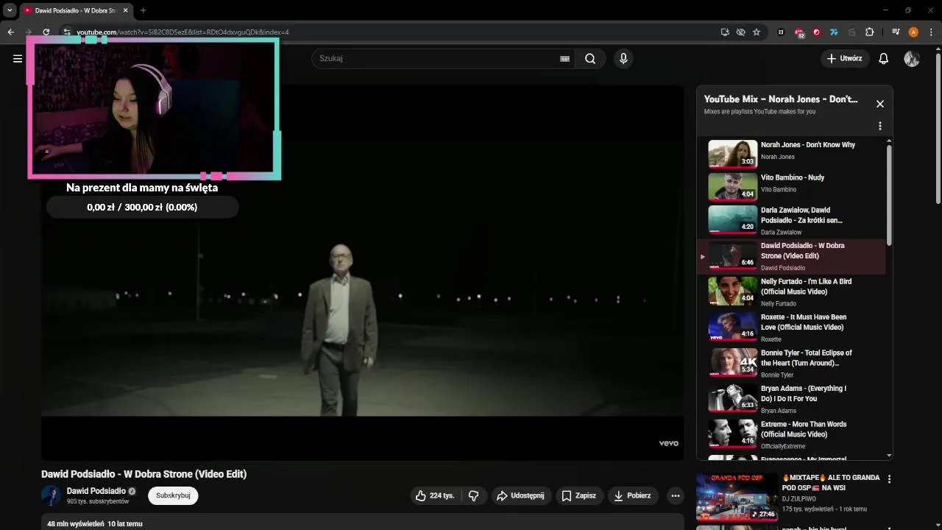942x530 pixels.
Task: Click the streamer webcam overlay
Action: (154, 108)
